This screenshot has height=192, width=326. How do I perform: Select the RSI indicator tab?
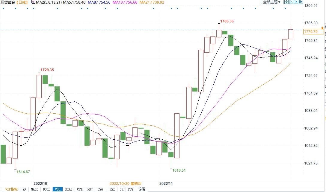[x=112, y=189]
